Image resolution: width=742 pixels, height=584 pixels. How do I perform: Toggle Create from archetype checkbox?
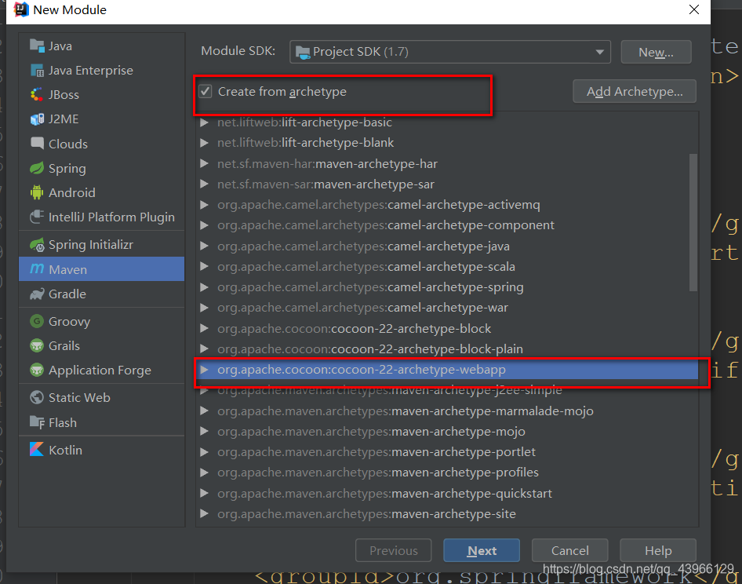click(x=206, y=91)
